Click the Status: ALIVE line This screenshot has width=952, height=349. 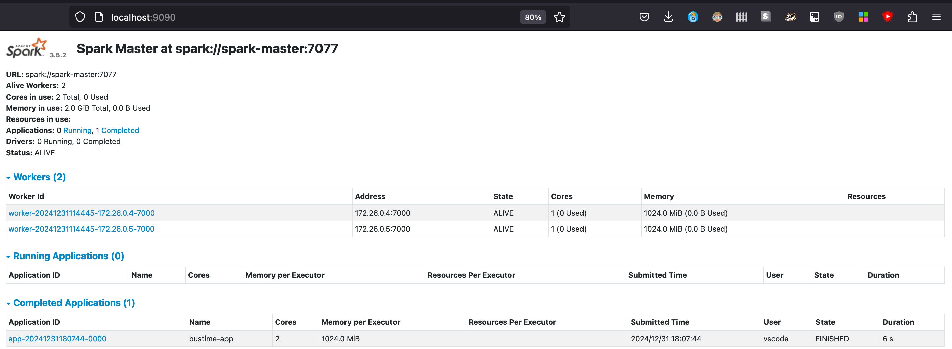30,153
